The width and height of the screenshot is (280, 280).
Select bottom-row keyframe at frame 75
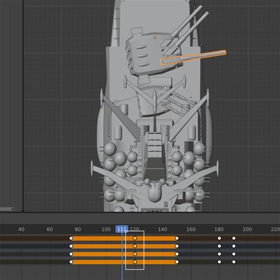[x=71, y=262]
